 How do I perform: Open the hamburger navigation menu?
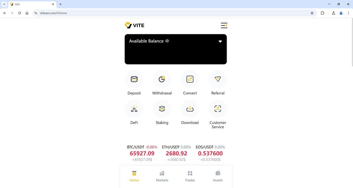coord(224,25)
